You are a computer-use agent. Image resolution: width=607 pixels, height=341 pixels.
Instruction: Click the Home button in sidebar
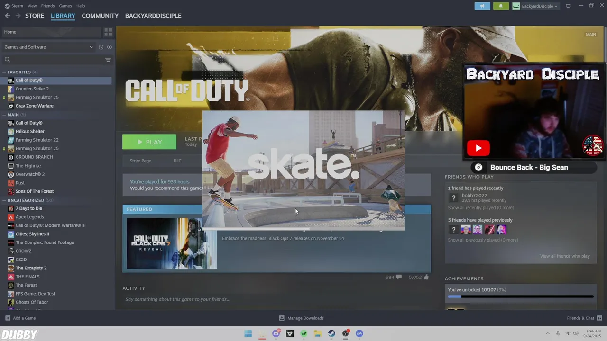51,32
